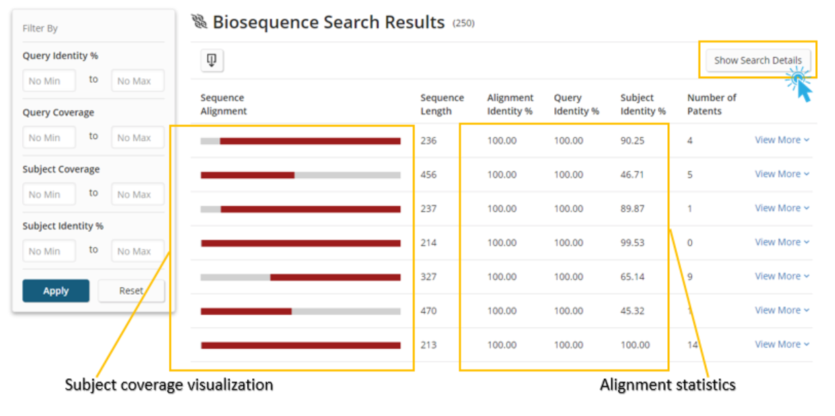Click the download results icon button
This screenshot has width=835, height=416.
click(x=212, y=60)
